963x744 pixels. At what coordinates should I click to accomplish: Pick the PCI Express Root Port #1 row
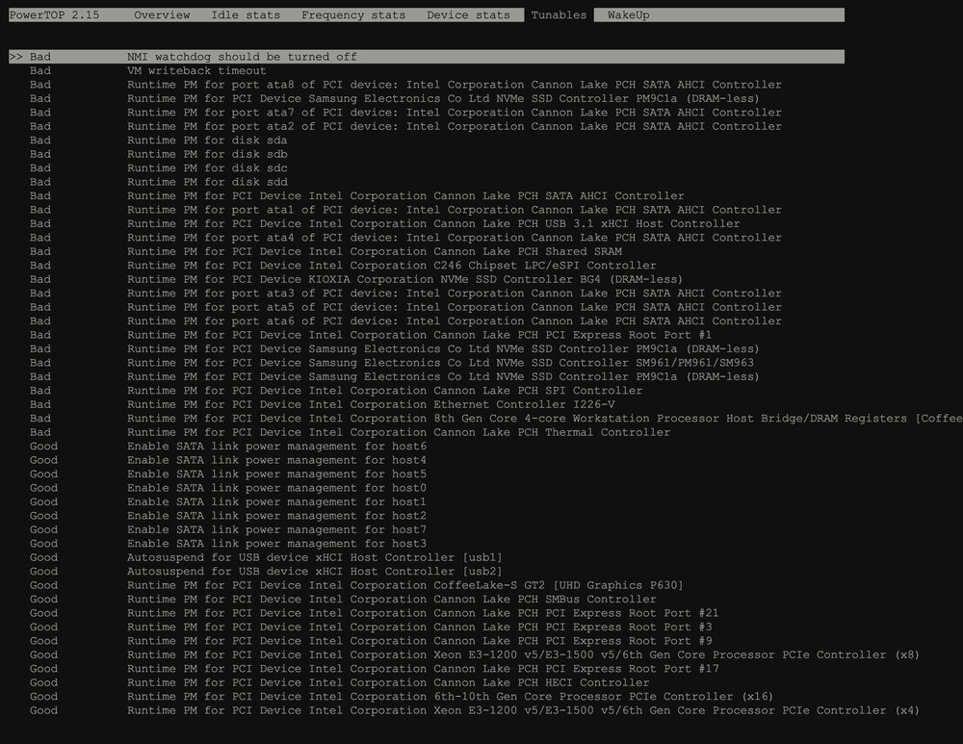[371, 335]
